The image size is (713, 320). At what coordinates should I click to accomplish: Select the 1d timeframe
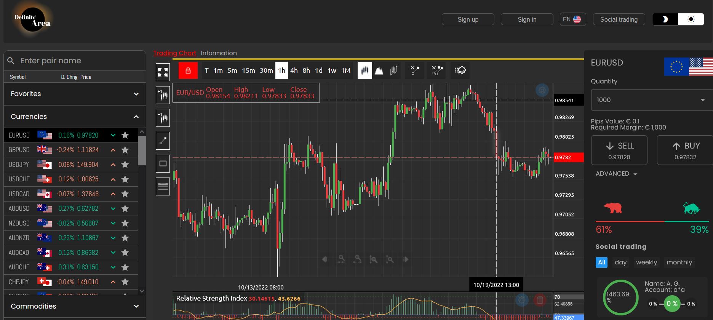[319, 70]
